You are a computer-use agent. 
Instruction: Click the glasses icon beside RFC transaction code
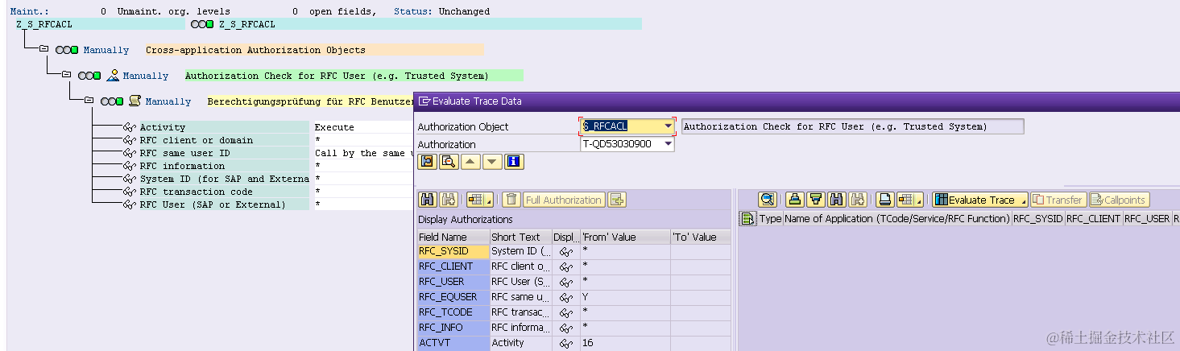pos(129,192)
